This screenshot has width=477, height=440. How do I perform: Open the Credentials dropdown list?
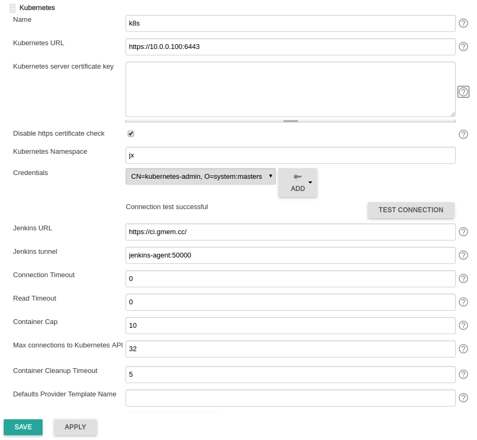[x=200, y=177]
